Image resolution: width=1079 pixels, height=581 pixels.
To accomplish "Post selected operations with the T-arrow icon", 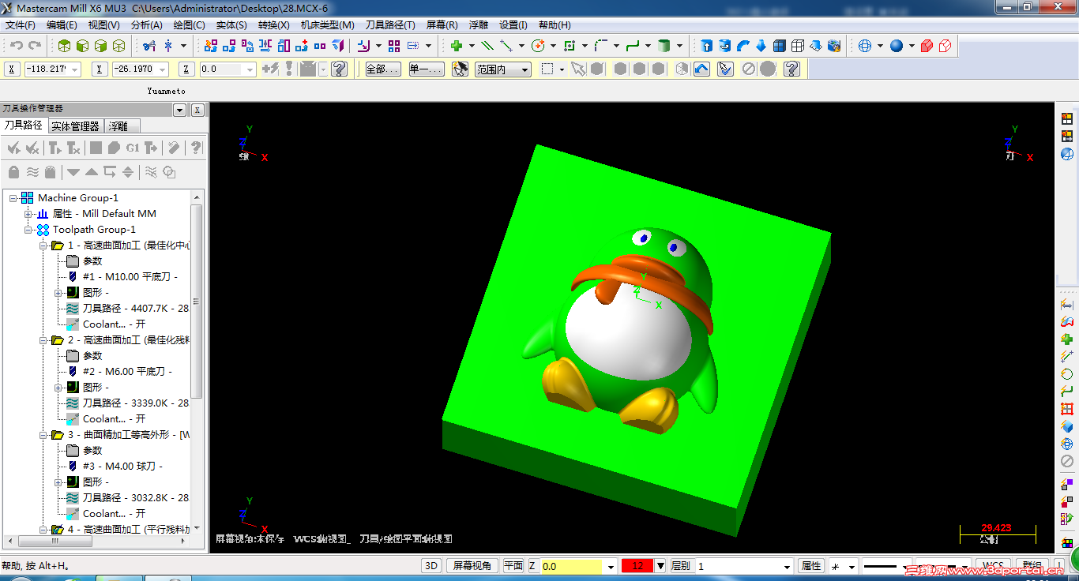I will point(150,148).
